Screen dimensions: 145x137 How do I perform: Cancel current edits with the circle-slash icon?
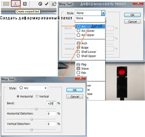(40, 4)
